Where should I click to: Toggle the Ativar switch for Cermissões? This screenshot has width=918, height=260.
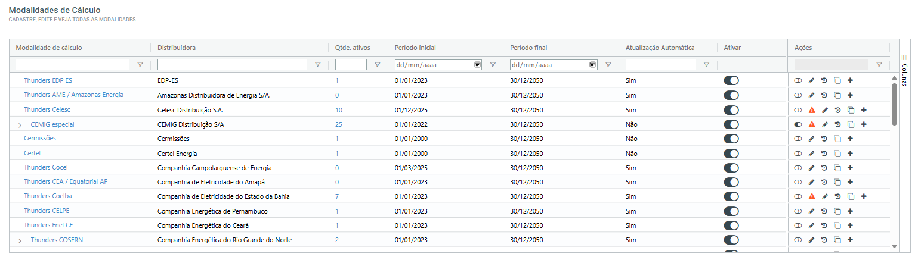pyautogui.click(x=731, y=139)
